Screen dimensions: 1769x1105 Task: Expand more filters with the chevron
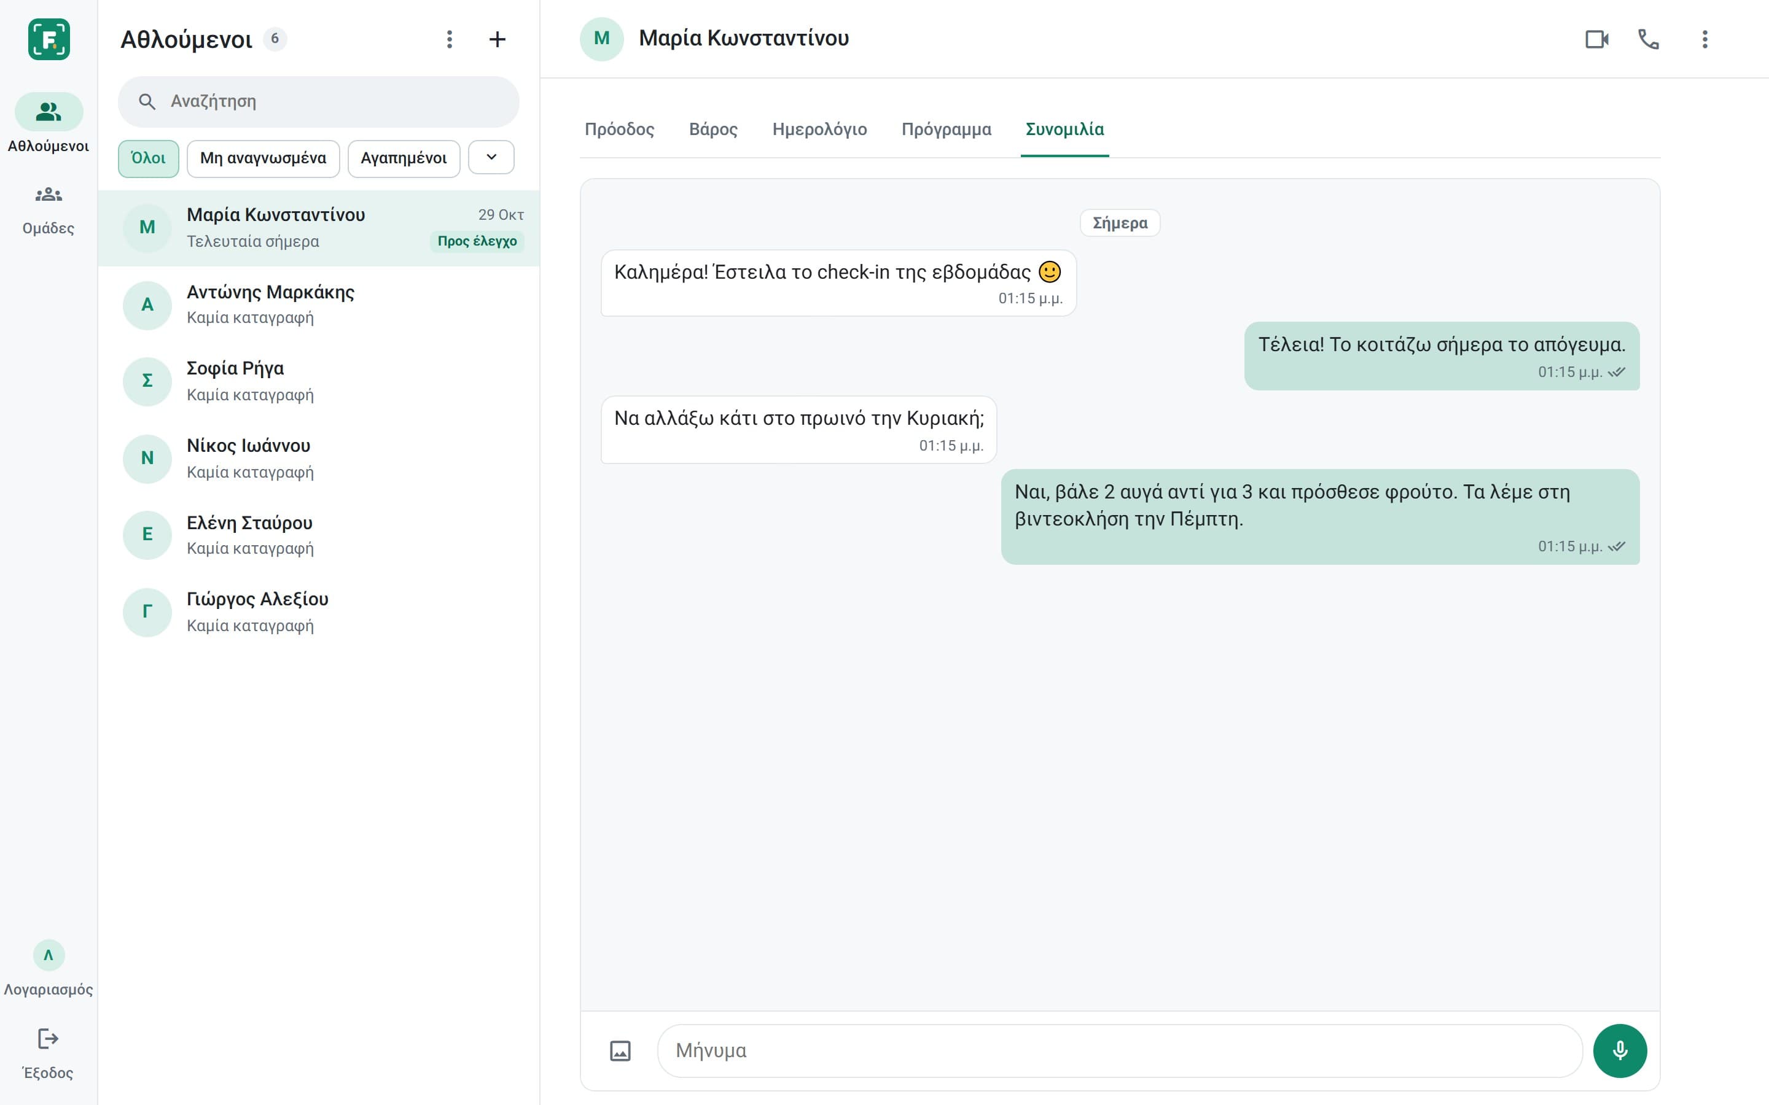coord(491,157)
